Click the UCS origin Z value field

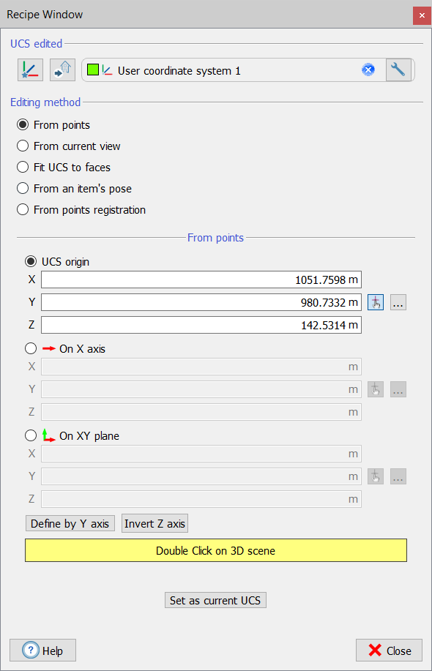pos(201,325)
